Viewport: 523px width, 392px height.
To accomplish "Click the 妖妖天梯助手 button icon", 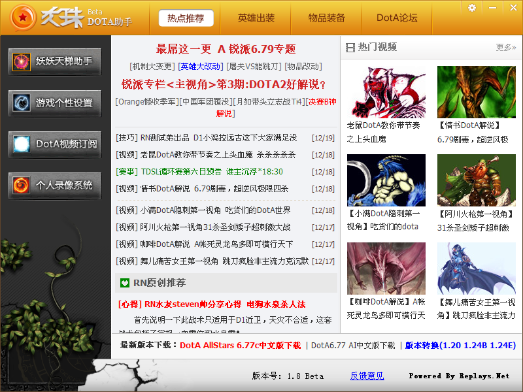I will click(22, 61).
